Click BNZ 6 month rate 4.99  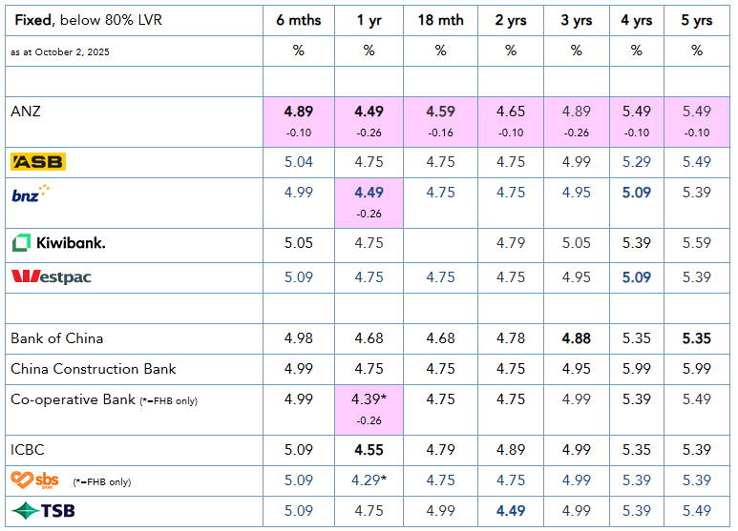[299, 193]
